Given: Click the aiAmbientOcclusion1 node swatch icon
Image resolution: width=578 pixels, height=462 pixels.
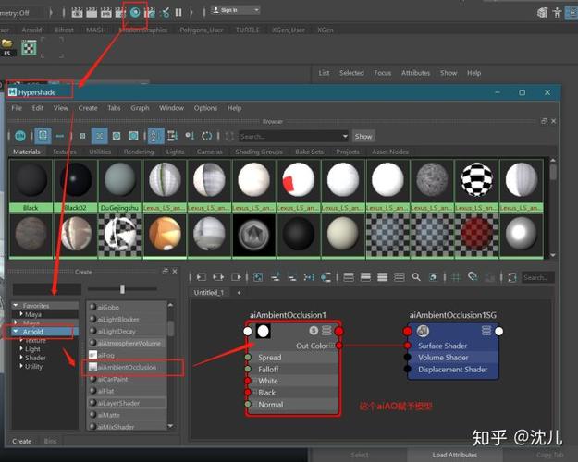Looking at the screenshot, I should pyautogui.click(x=264, y=331).
